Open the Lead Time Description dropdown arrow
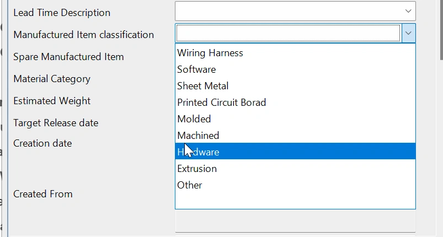443x237 pixels. coord(408,11)
